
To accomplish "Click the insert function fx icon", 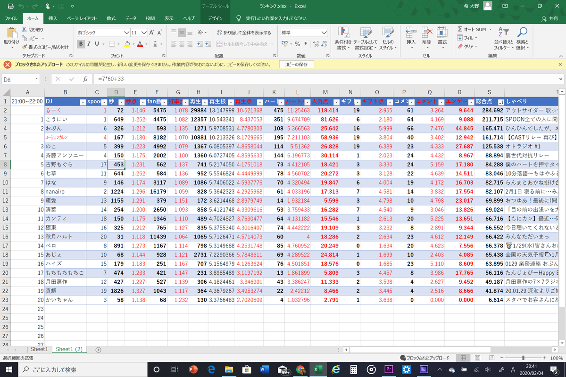I will [x=85, y=79].
